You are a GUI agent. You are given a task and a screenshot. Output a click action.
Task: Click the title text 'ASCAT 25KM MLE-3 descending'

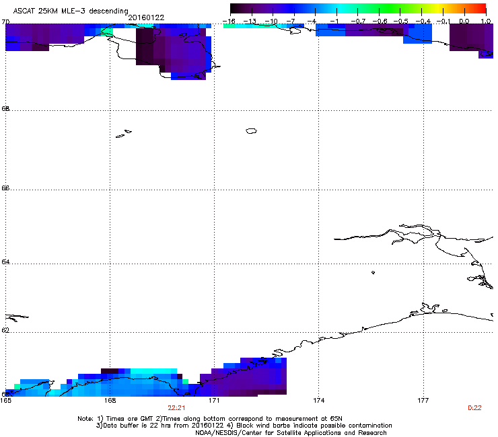(x=71, y=11)
